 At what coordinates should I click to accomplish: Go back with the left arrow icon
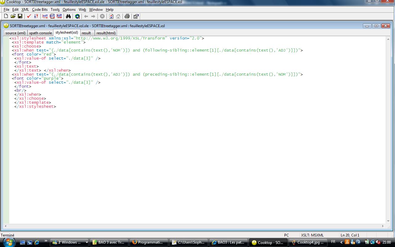click(x=86, y=16)
